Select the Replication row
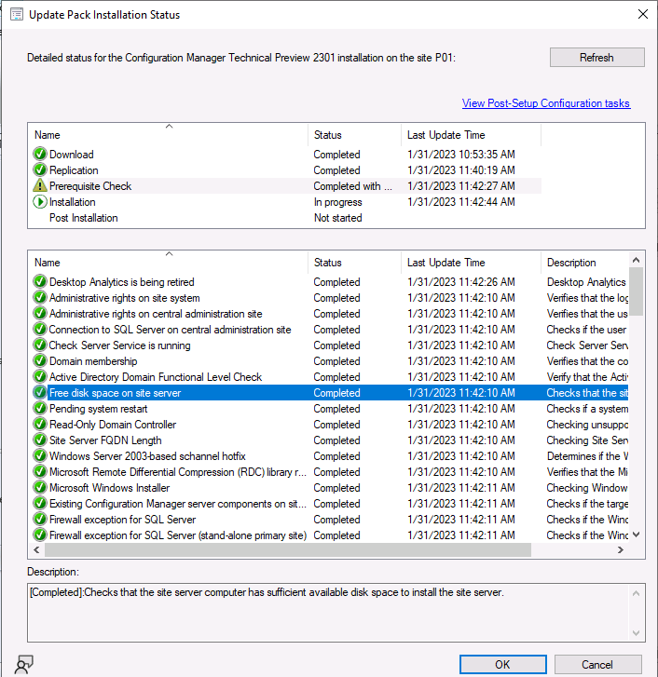 [285, 170]
